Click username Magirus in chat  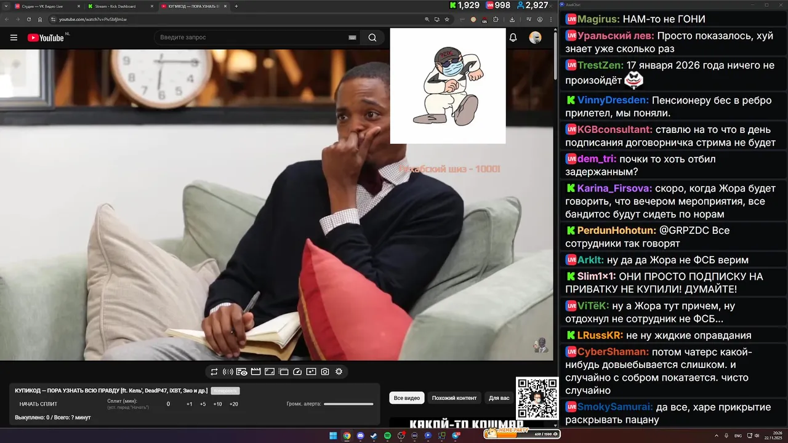pos(597,19)
